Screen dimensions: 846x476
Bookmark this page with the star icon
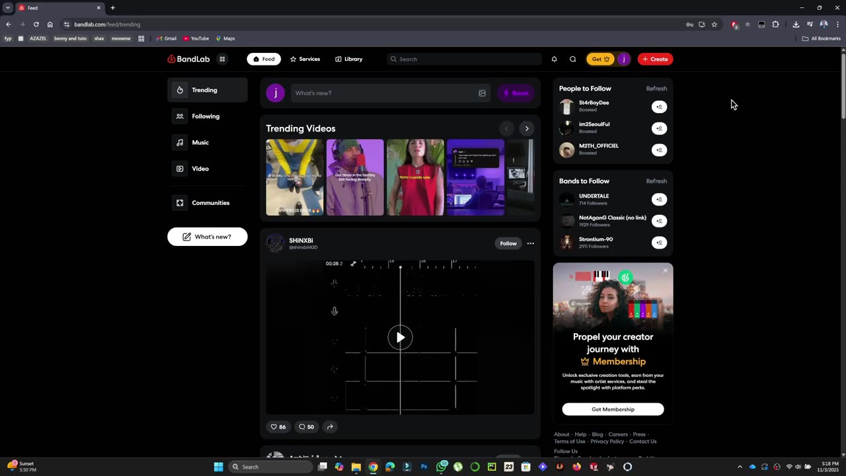point(714,24)
